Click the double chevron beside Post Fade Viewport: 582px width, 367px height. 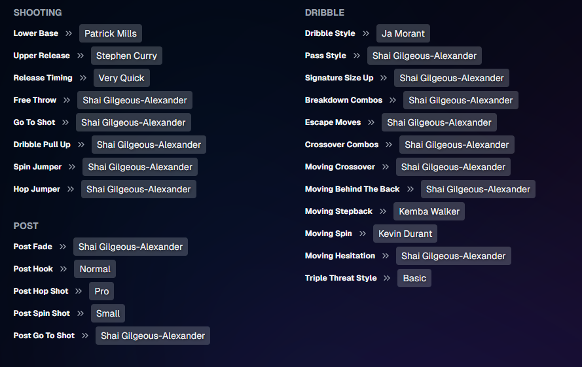[63, 247]
